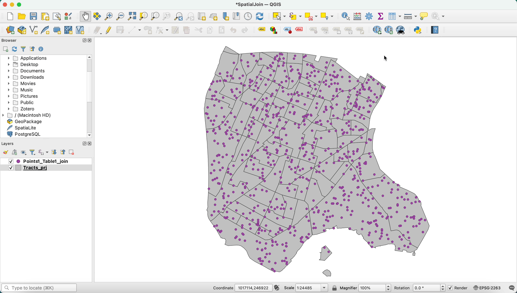The height and width of the screenshot is (293, 517).
Task: Open the attribute table dropdown arrow
Action: coord(400,16)
